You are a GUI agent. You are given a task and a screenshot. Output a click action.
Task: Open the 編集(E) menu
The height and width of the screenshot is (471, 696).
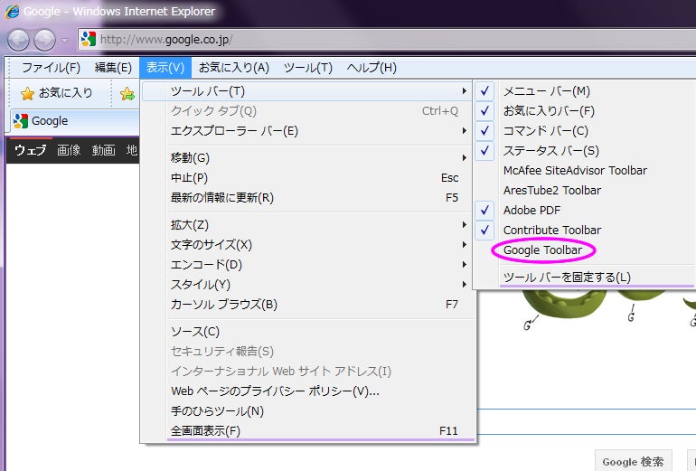pyautogui.click(x=113, y=68)
